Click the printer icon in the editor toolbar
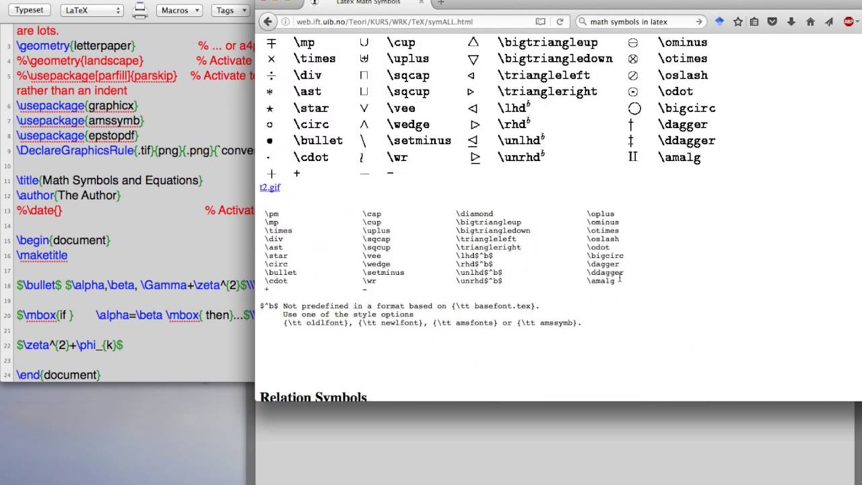 (x=139, y=10)
